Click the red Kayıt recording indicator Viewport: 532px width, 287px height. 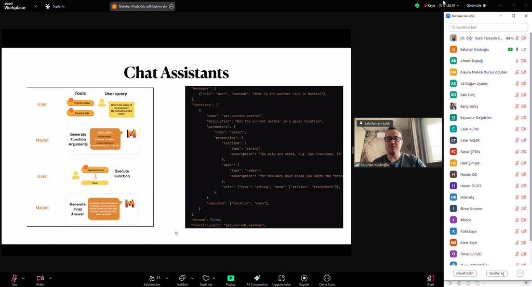tap(430, 5)
